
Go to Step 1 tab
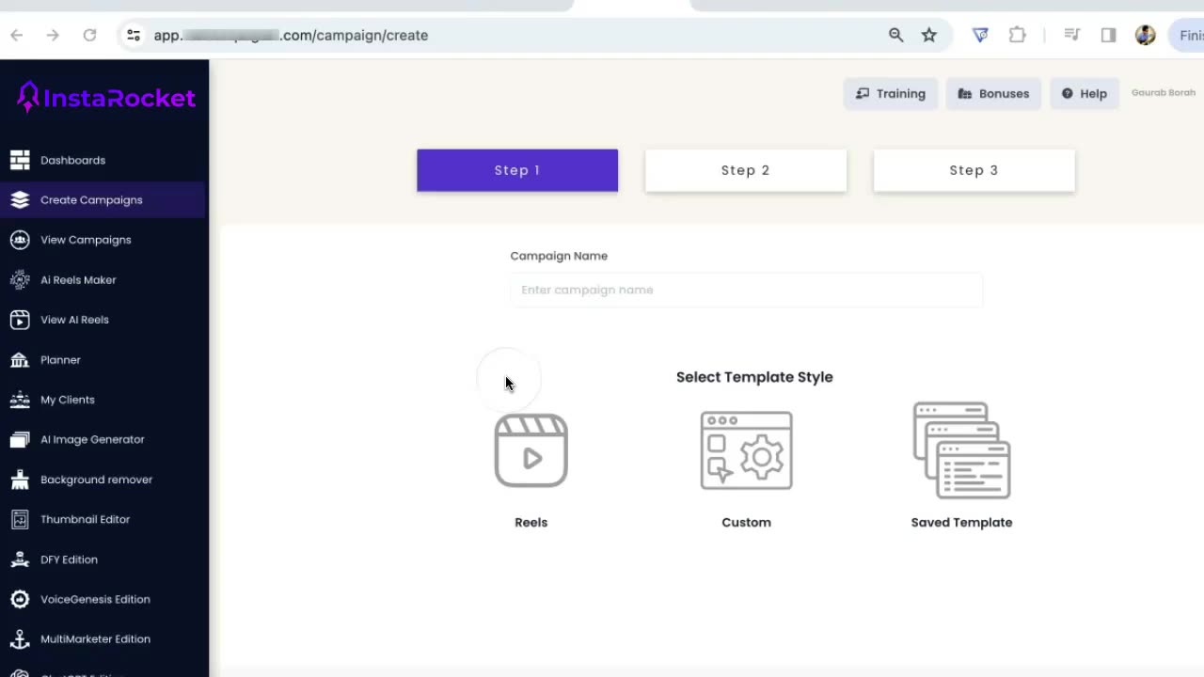coord(517,170)
